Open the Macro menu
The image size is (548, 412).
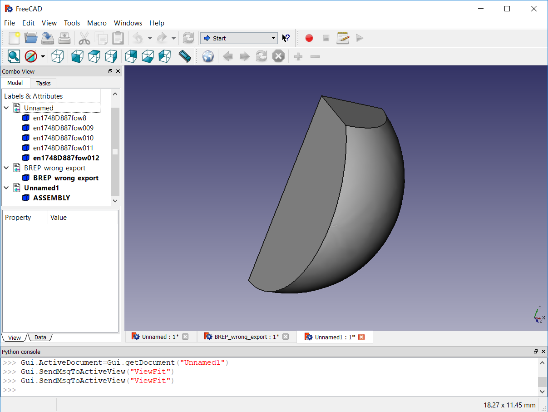97,23
